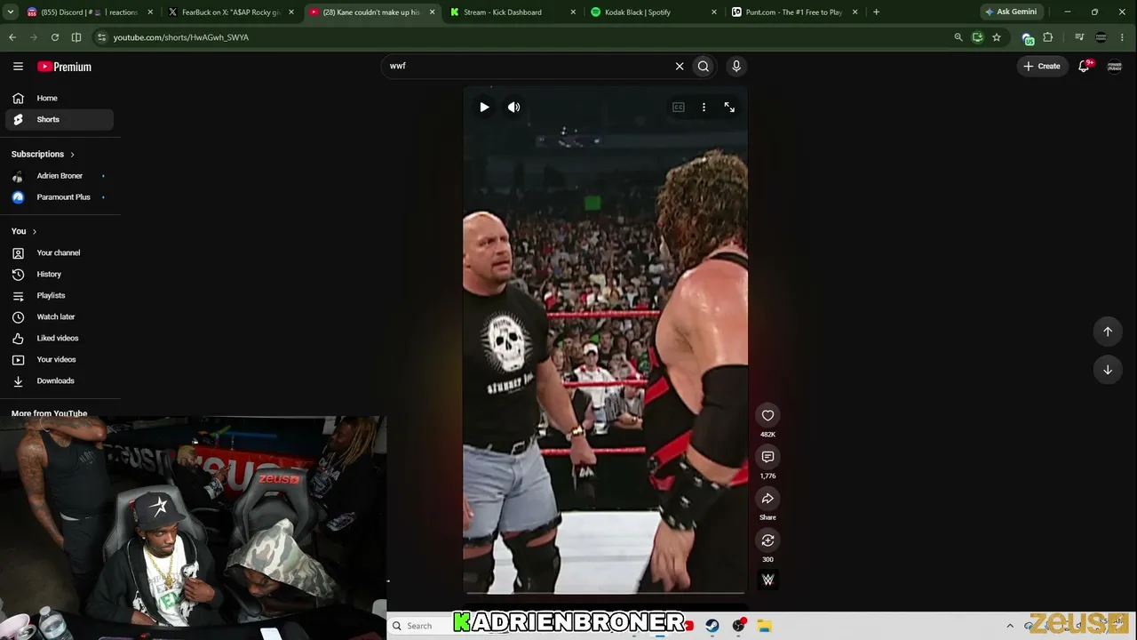1137x640 pixels.
Task: Clear the 'wwf' search query
Action: pos(680,66)
